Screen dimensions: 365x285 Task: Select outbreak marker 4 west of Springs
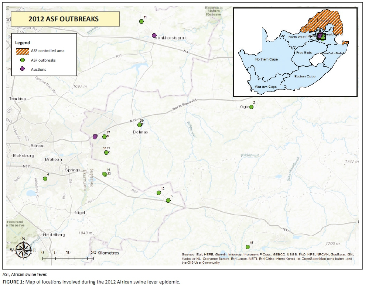coord(45,179)
